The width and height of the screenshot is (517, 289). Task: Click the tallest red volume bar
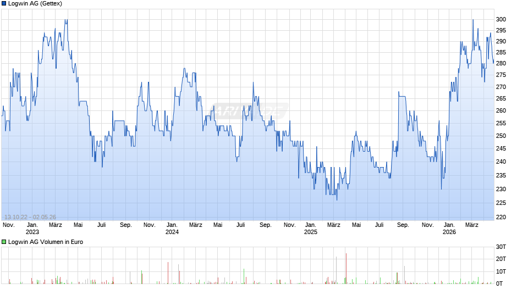click(x=346, y=269)
